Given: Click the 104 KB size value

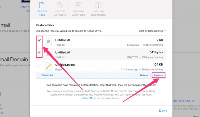Looking at the screenshot, I should tap(158, 65).
